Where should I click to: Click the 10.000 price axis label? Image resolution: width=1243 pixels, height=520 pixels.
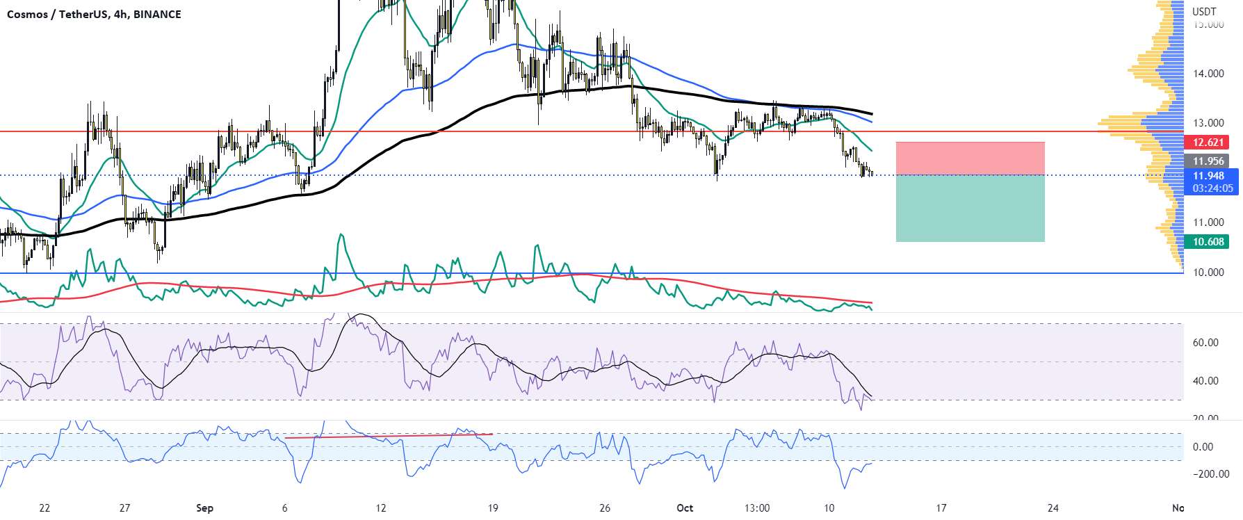click(1208, 273)
